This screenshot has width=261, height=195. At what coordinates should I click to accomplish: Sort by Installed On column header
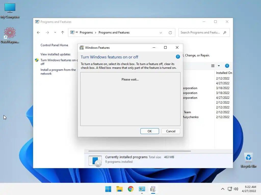tap(224, 73)
